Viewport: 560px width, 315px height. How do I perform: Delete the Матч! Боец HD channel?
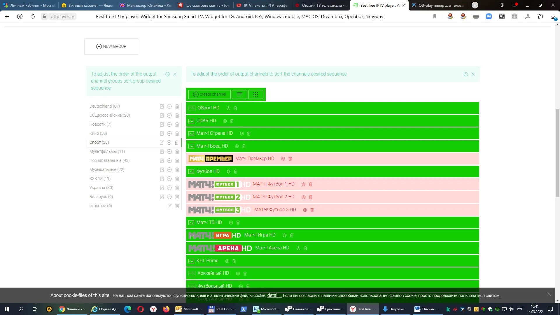pyautogui.click(x=244, y=146)
